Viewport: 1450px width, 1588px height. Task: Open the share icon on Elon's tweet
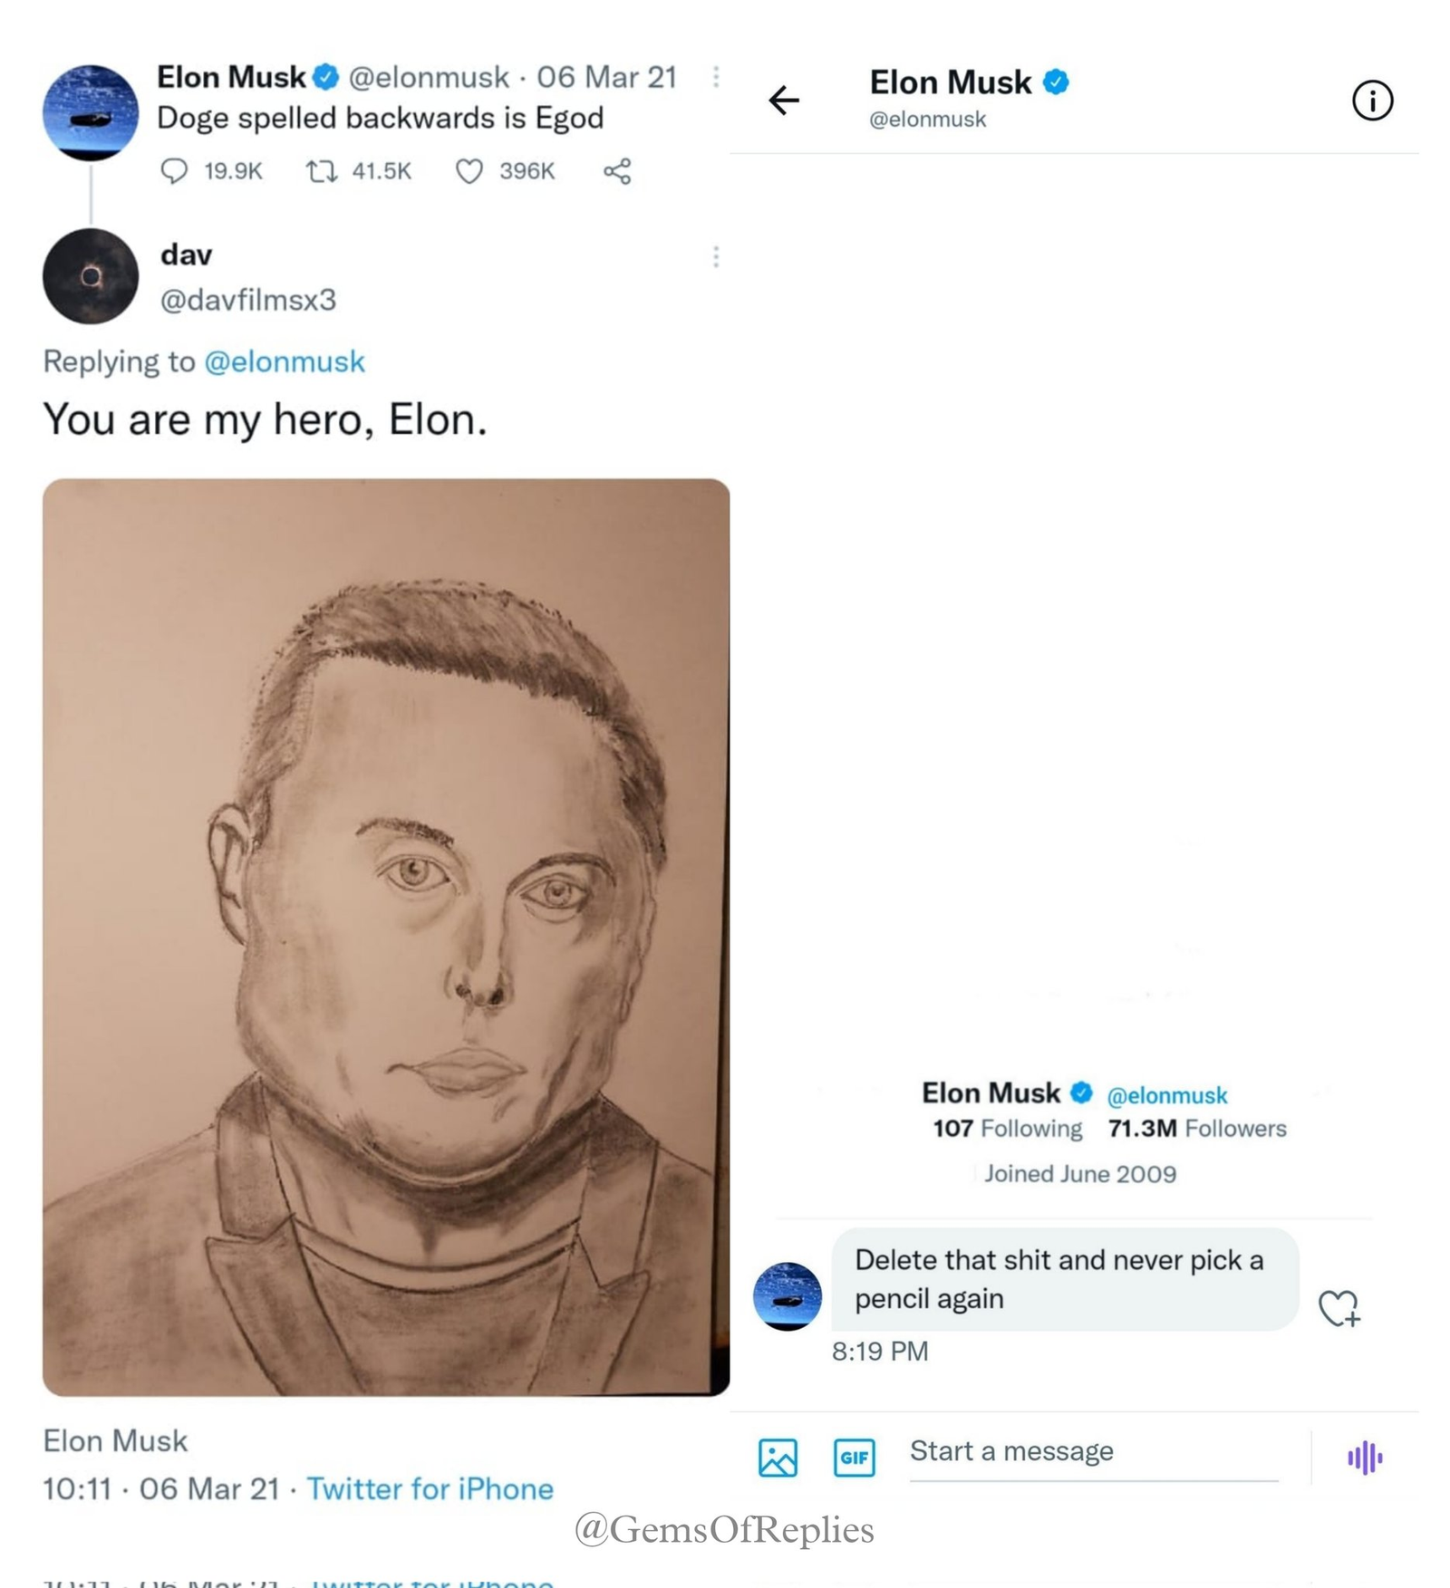[x=617, y=171]
